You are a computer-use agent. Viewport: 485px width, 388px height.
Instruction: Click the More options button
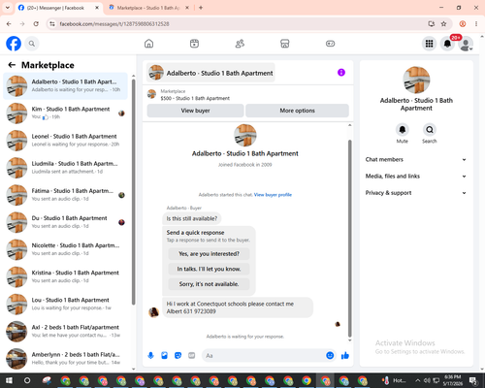click(x=297, y=111)
